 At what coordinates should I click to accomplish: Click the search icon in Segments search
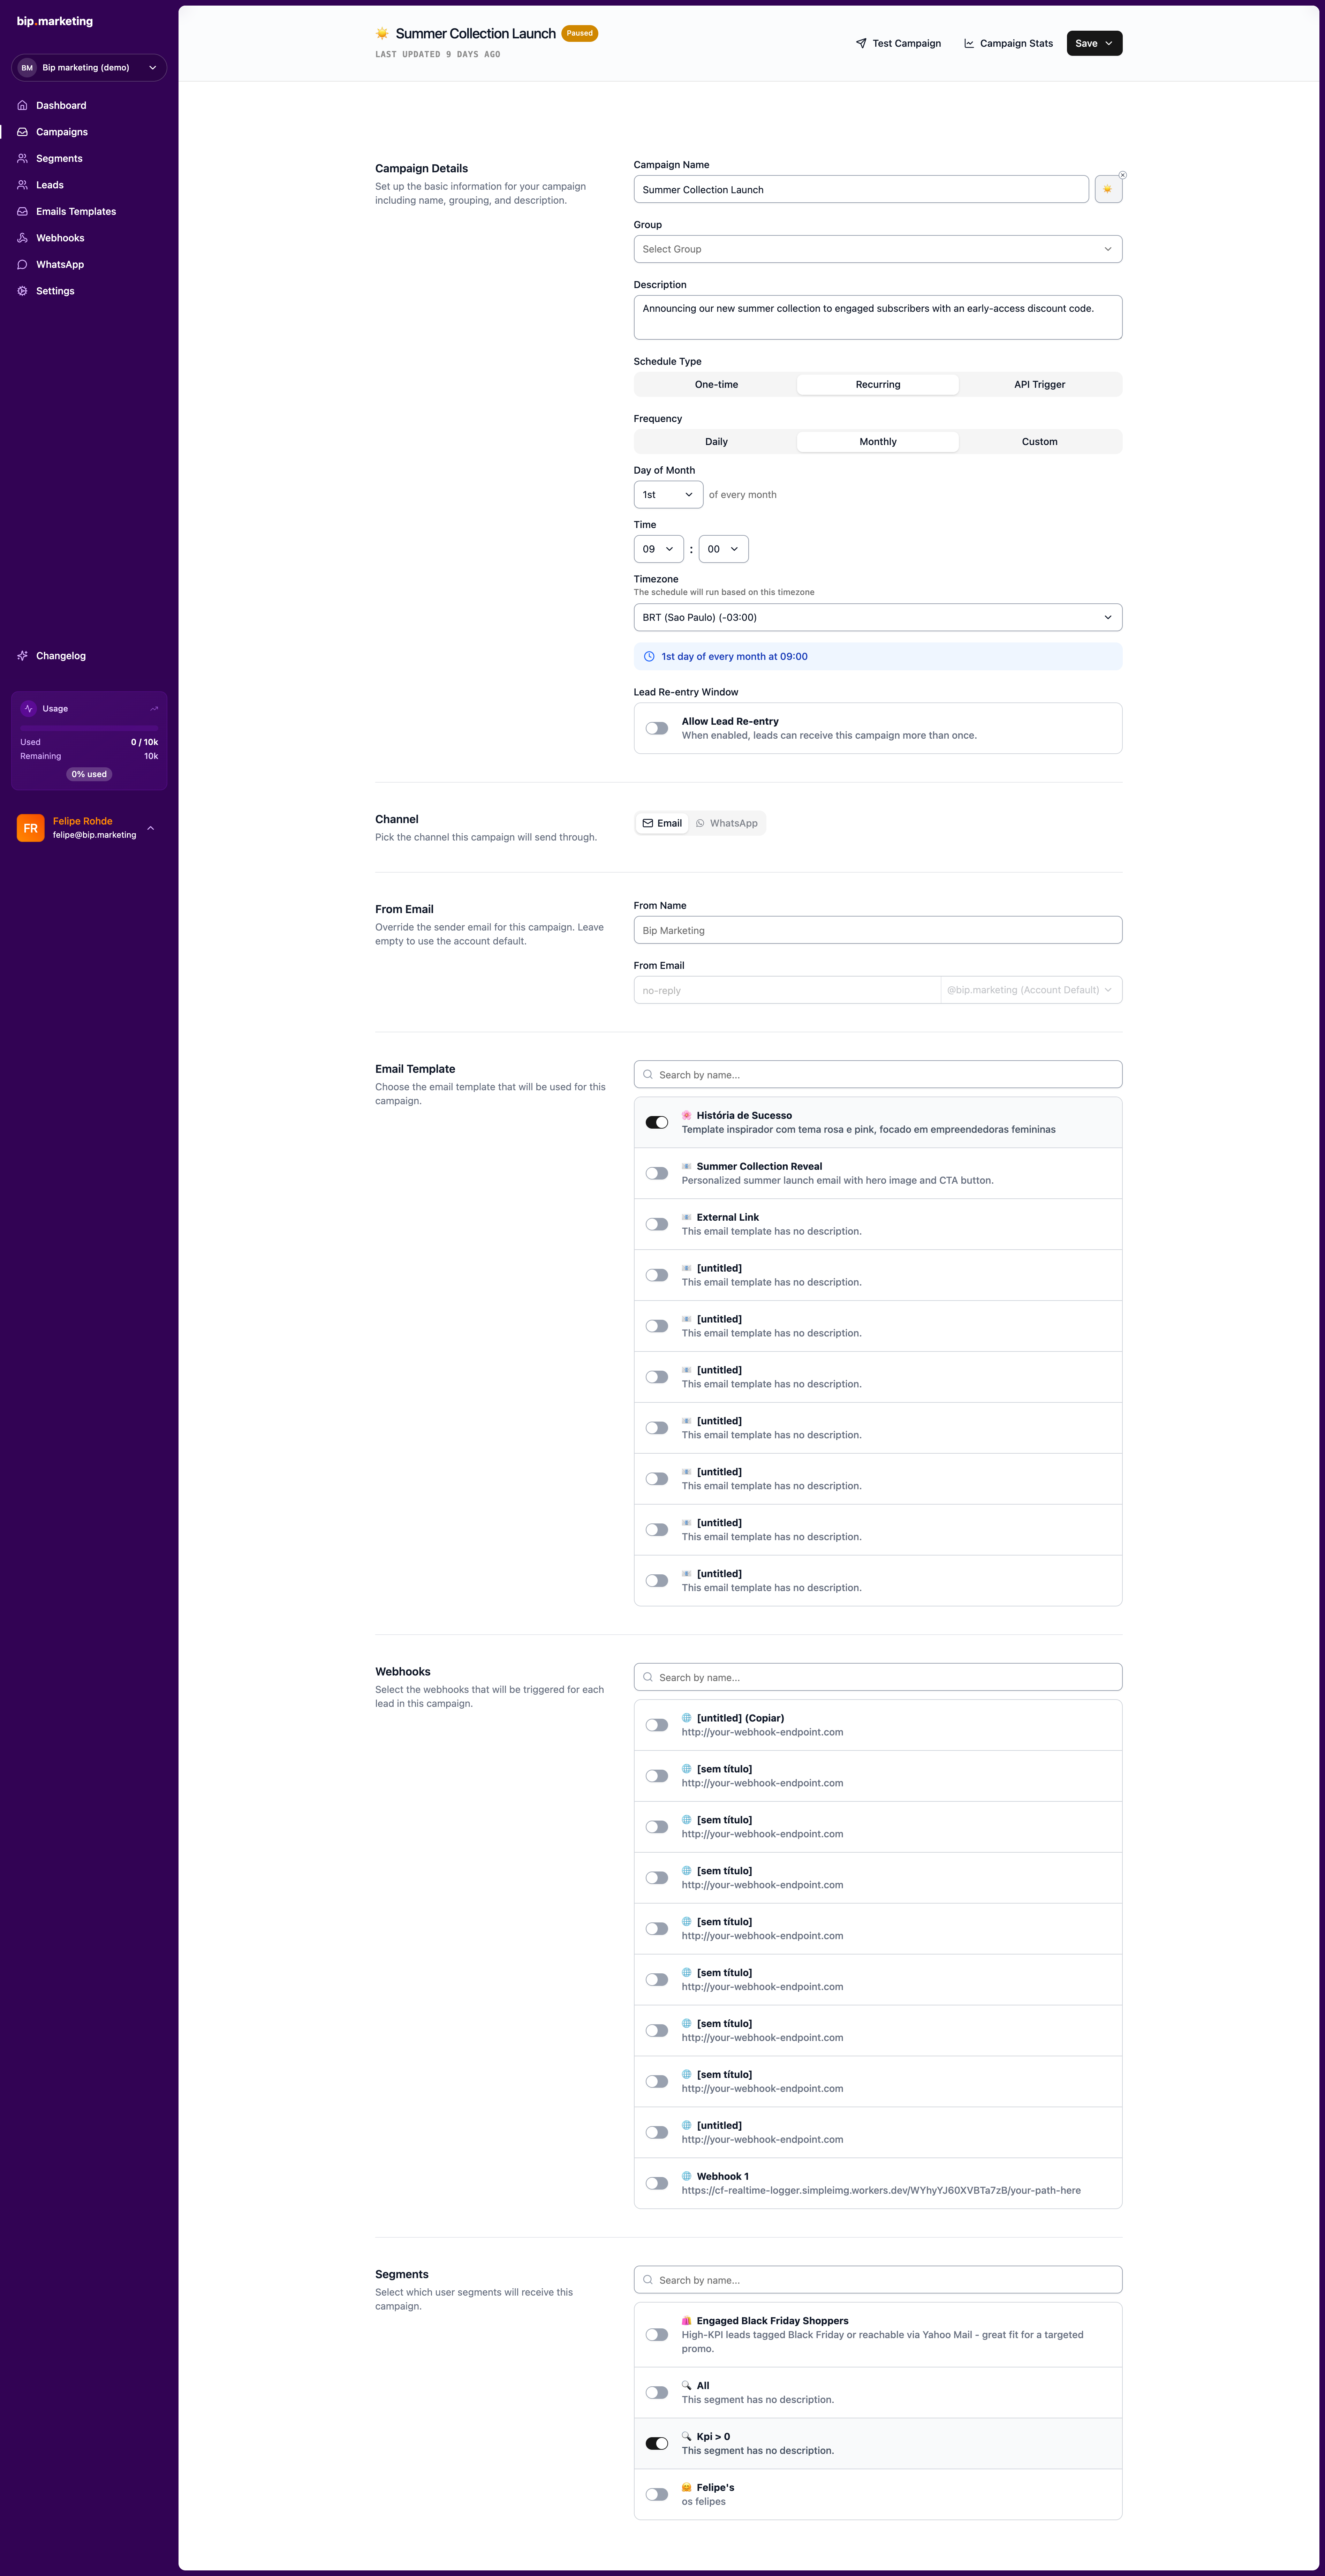coord(648,2280)
